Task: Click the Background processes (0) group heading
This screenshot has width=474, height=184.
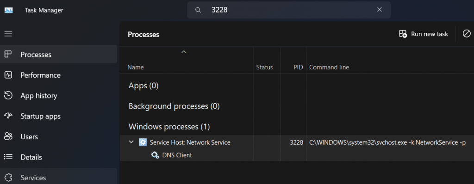Action: pyautogui.click(x=174, y=106)
